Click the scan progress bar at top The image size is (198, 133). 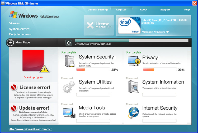(132, 40)
